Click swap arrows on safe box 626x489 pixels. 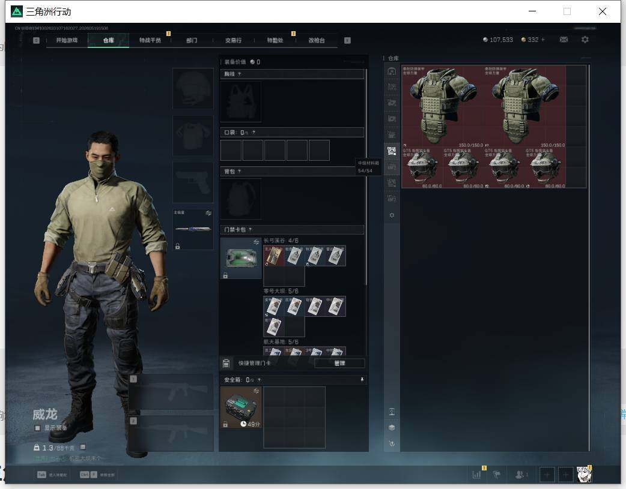[257, 391]
